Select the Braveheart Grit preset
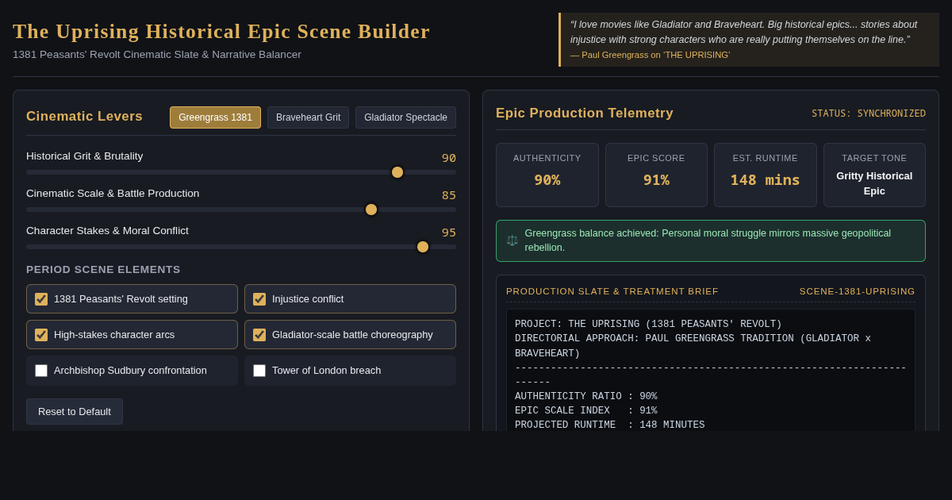Image resolution: width=952 pixels, height=500 pixels. 308,117
